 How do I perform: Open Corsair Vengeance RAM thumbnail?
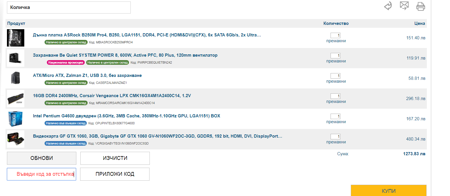tap(16, 99)
